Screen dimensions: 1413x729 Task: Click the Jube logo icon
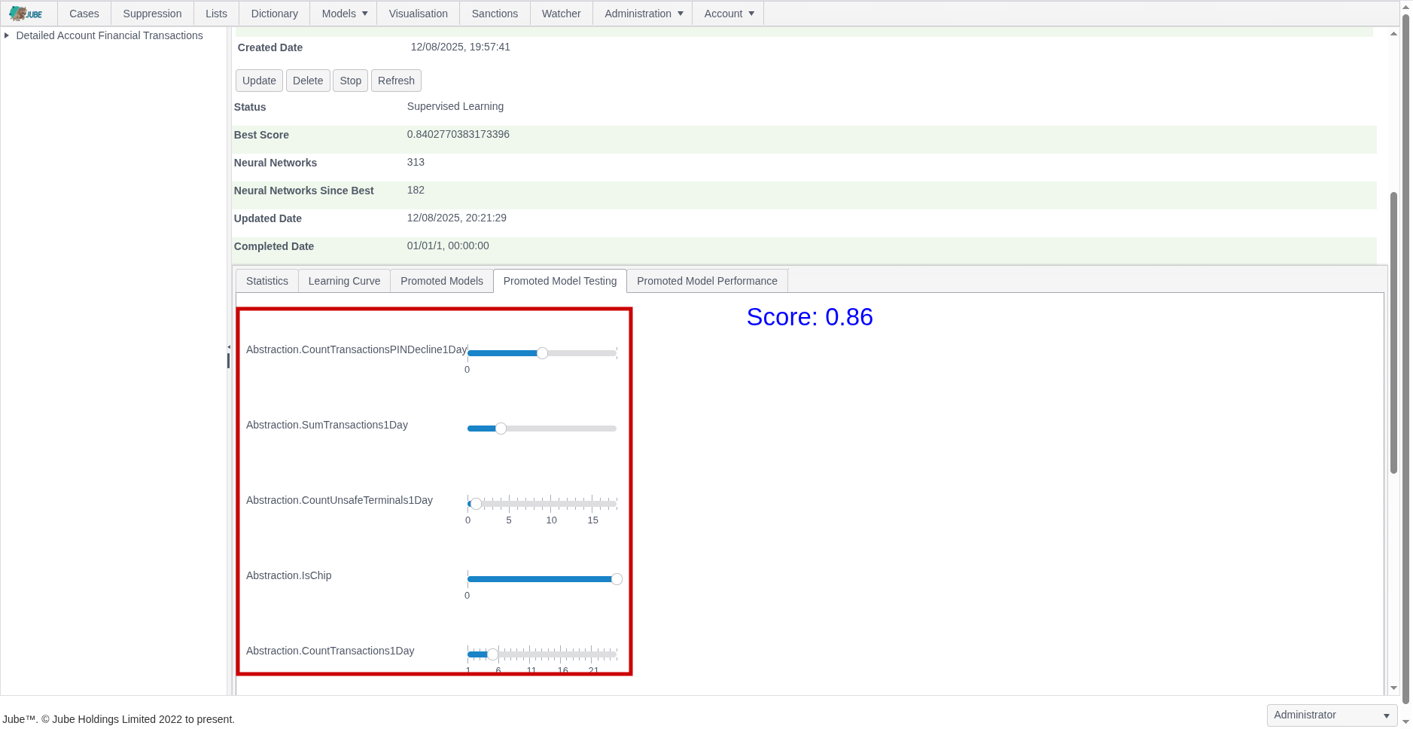[x=26, y=14]
